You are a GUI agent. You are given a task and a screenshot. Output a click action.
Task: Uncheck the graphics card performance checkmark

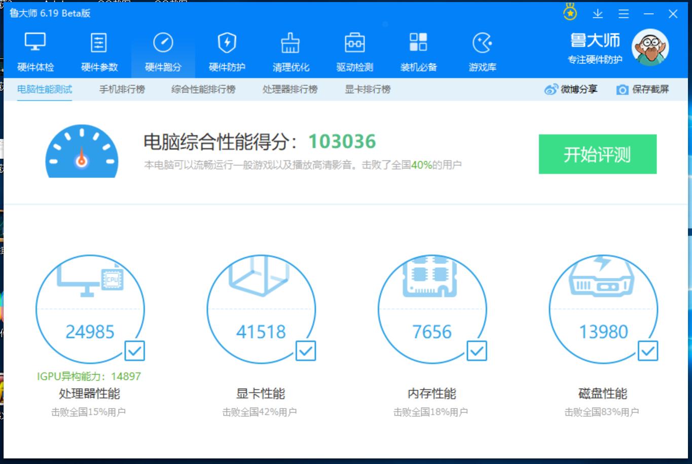pyautogui.click(x=306, y=350)
